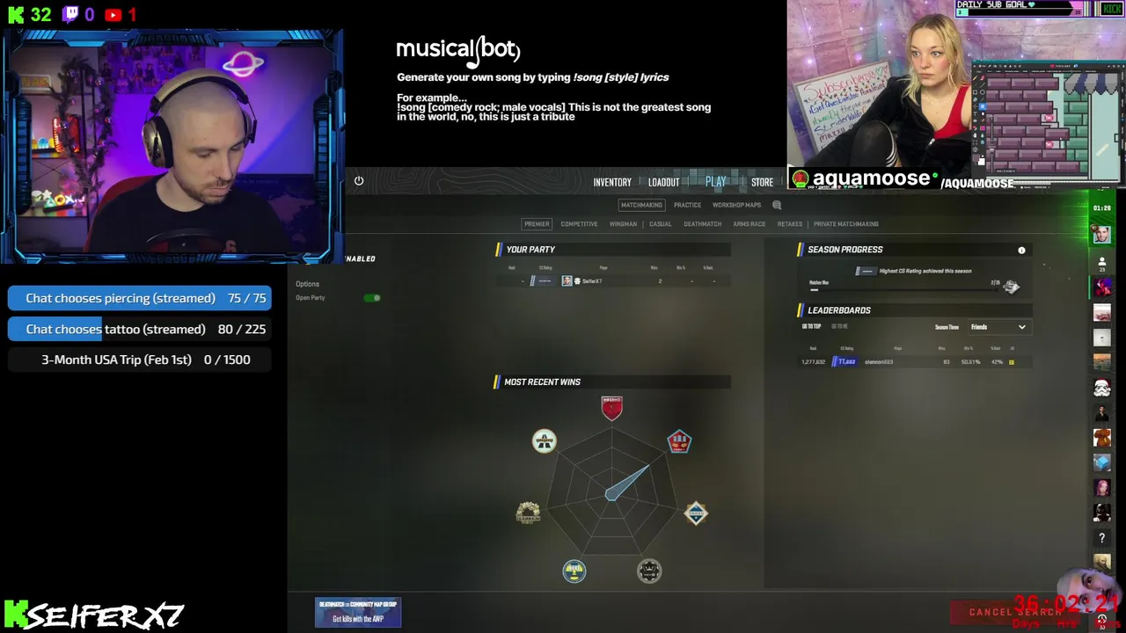Click the 11,663 CS Rating badge
The width and height of the screenshot is (1126, 633).
click(x=844, y=362)
